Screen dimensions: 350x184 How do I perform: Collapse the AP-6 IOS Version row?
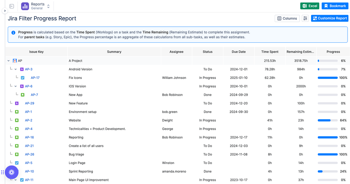click(16, 86)
